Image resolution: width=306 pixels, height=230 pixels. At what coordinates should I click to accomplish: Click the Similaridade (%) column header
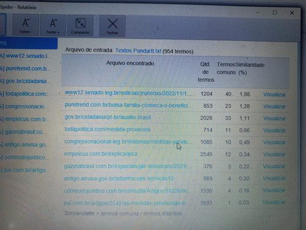pyautogui.click(x=250, y=69)
